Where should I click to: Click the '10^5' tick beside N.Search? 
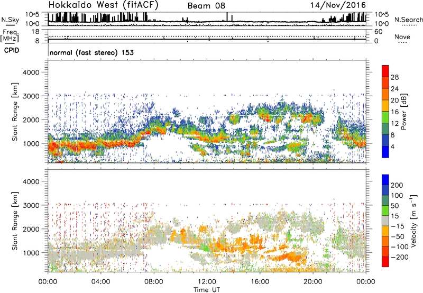(382, 15)
